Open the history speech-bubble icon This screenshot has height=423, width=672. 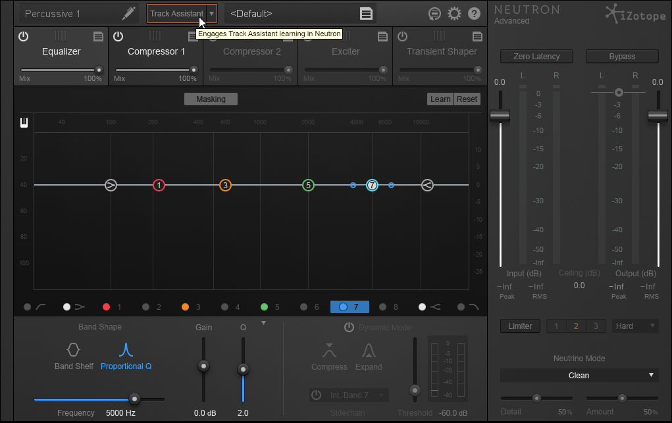click(434, 14)
